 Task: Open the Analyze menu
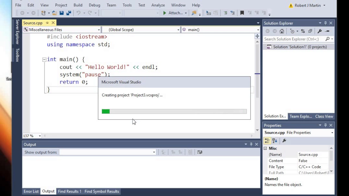pyautogui.click(x=158, y=5)
